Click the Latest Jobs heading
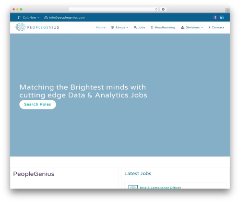 click(138, 174)
